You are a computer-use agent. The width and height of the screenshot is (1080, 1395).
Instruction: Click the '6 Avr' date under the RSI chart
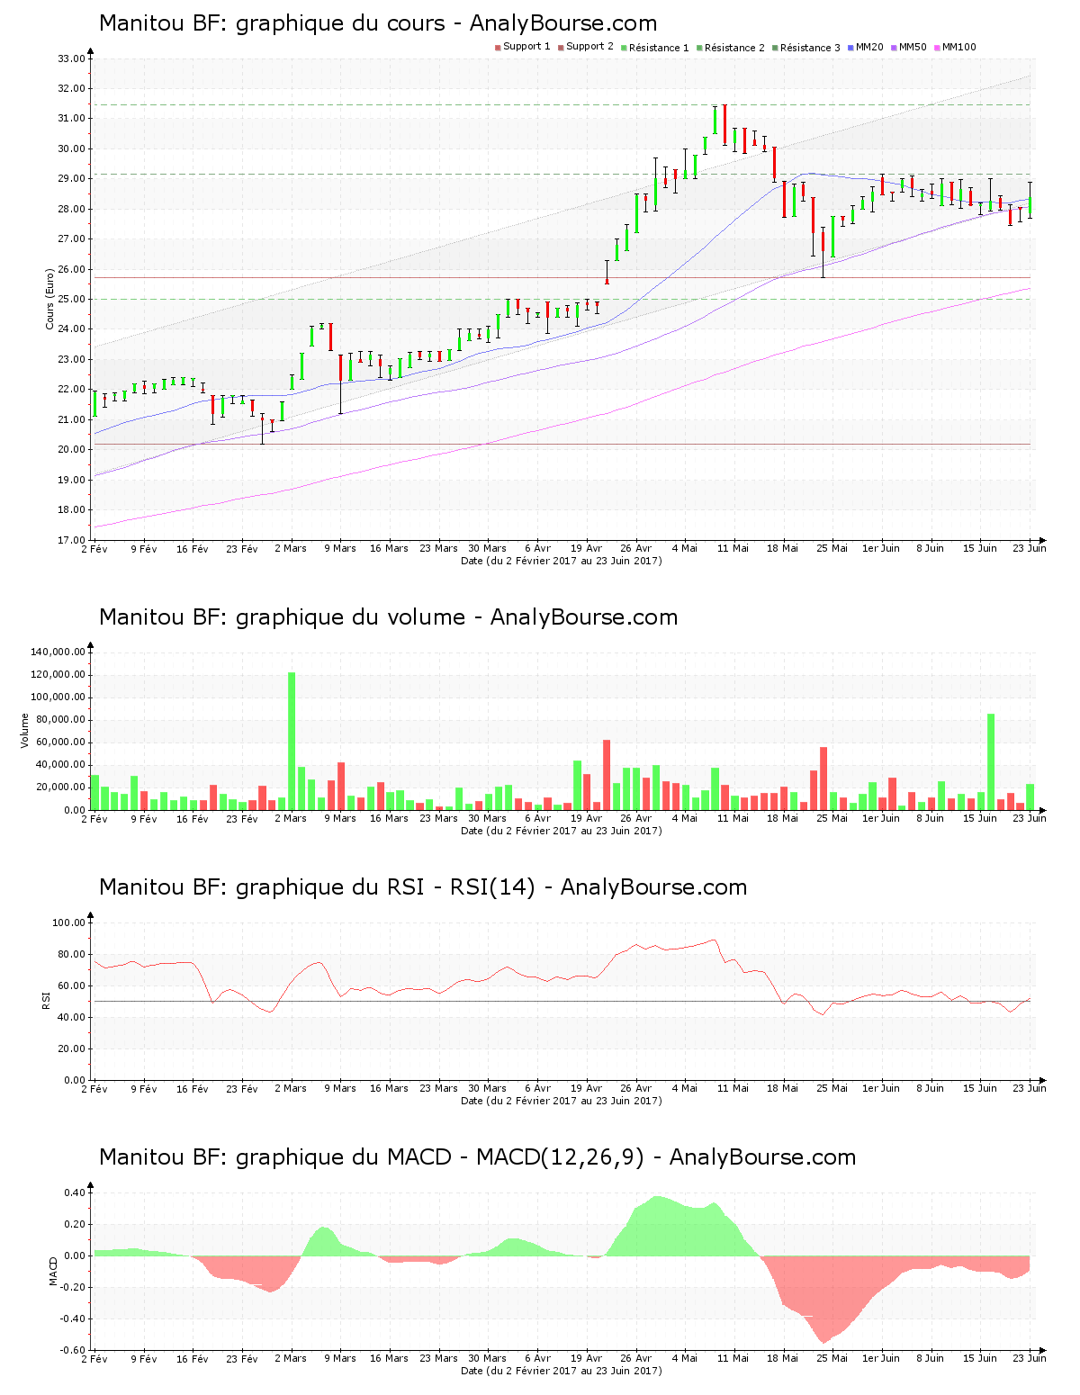[x=537, y=1088]
